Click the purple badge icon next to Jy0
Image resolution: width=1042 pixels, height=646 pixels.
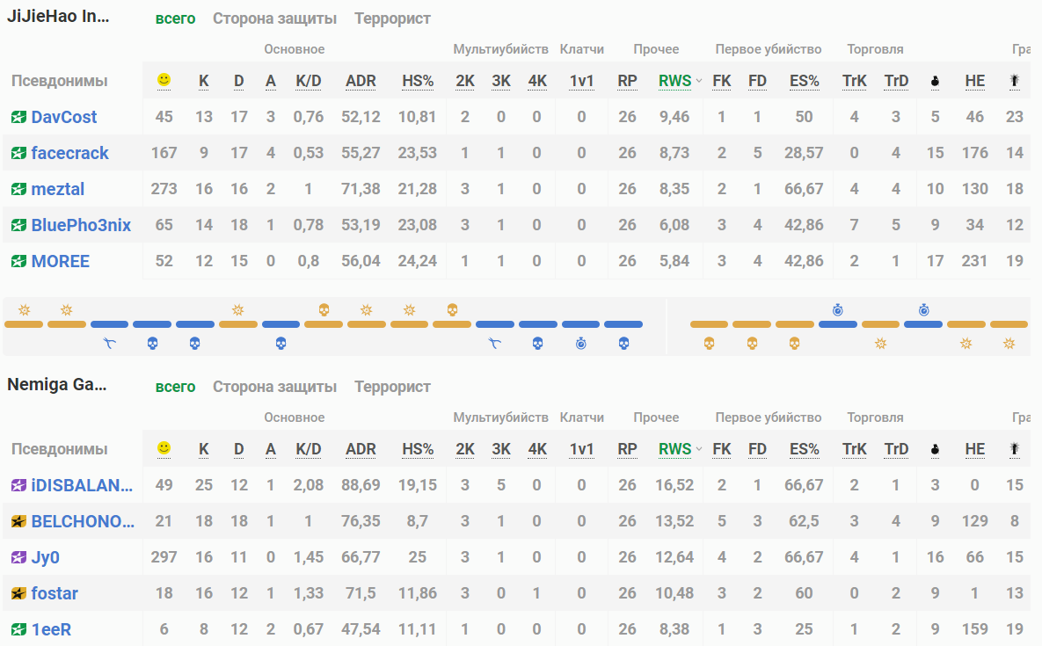[x=19, y=557]
